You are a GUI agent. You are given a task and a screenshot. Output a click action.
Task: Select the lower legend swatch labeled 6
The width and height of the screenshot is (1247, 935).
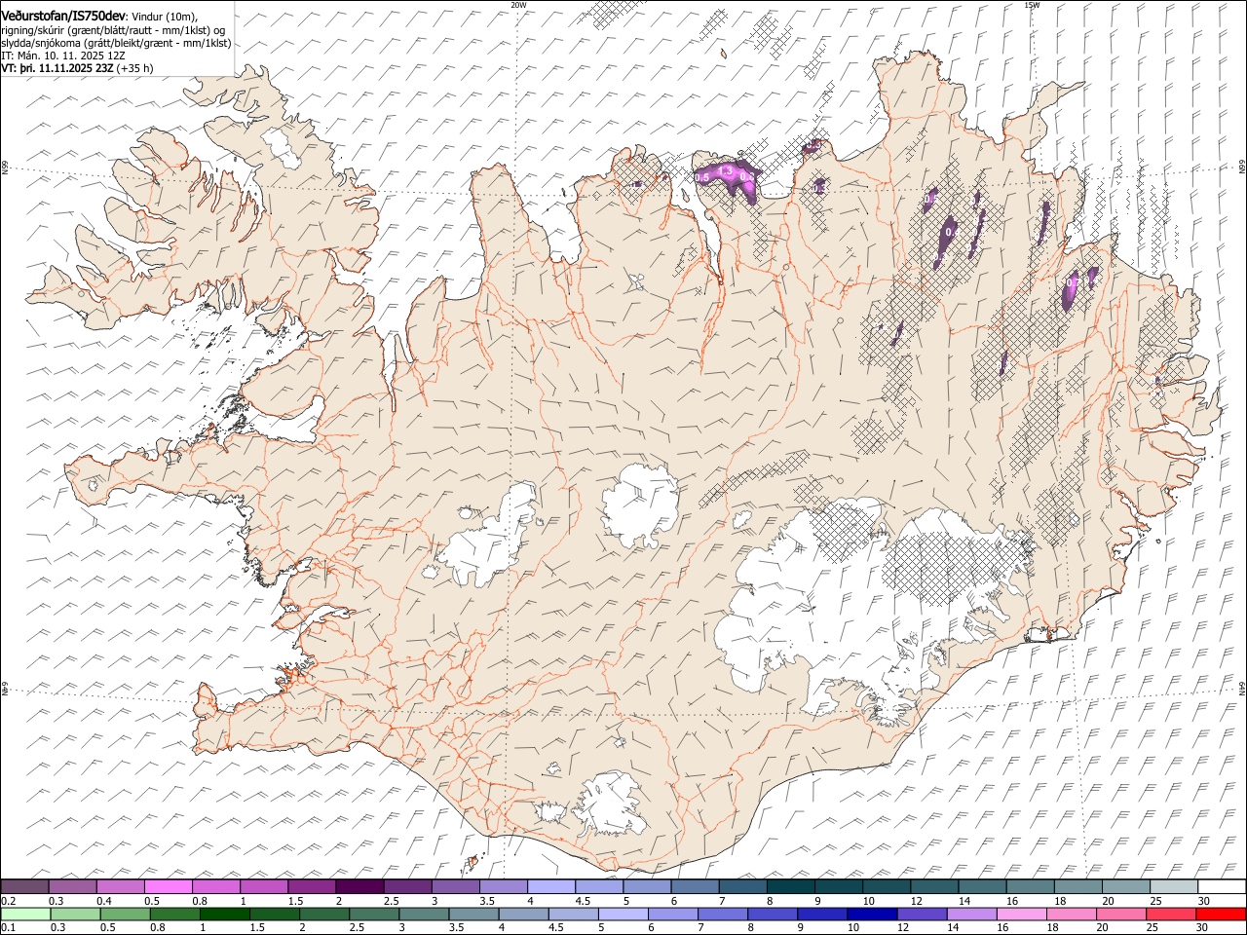pyautogui.click(x=672, y=914)
